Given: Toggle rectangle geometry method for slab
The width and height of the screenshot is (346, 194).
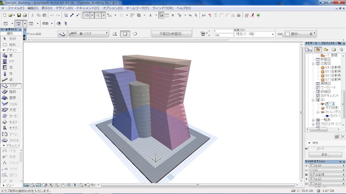Looking at the screenshot, I should [125, 34].
